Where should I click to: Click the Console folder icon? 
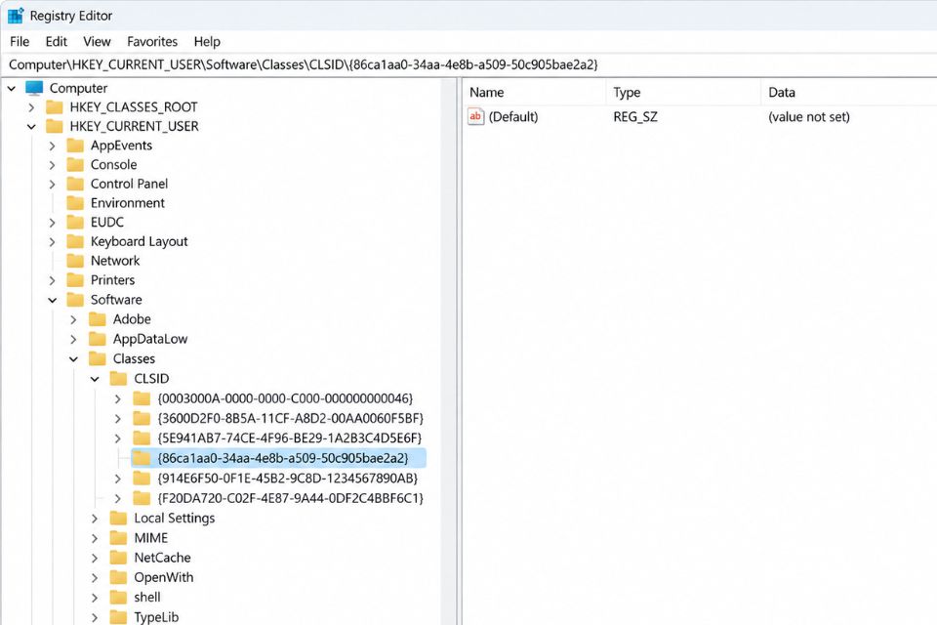75,164
